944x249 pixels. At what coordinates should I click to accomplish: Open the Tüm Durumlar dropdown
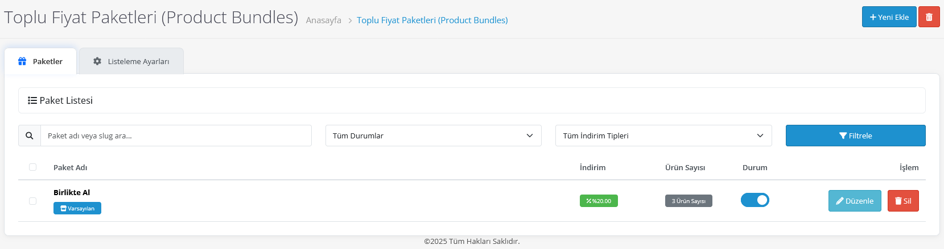click(x=433, y=136)
